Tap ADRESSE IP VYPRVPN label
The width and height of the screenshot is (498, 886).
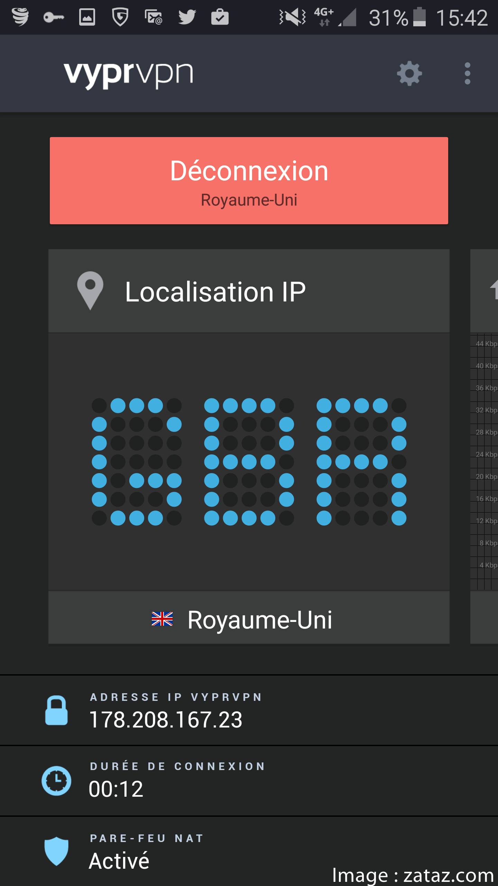(176, 697)
